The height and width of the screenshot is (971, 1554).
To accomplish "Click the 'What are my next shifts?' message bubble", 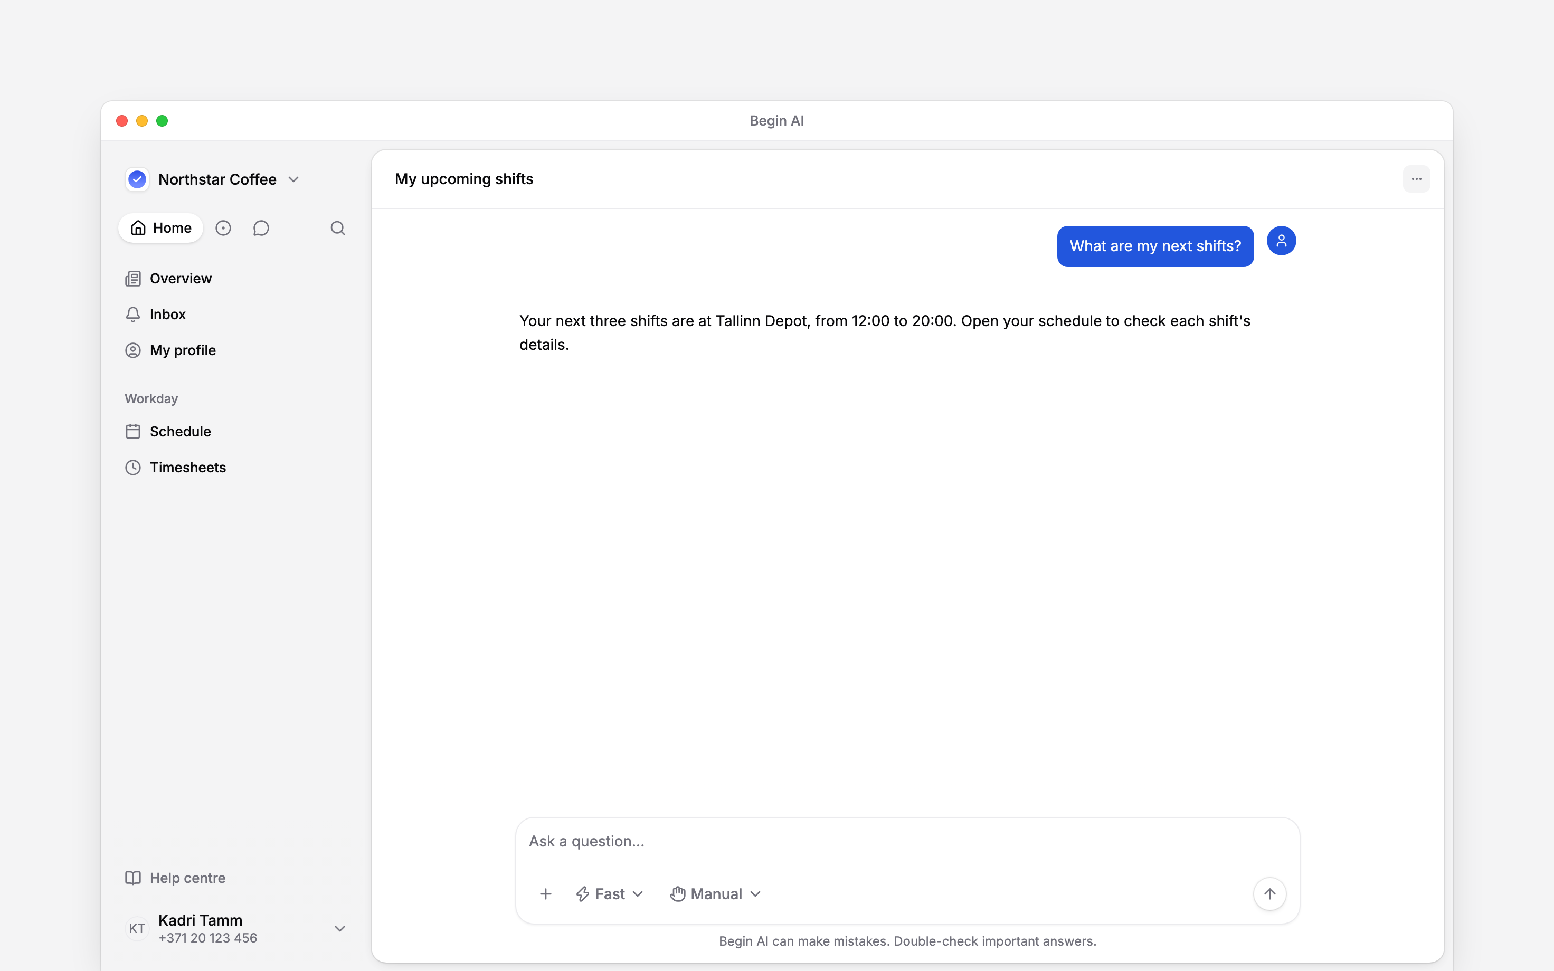I will (1155, 246).
